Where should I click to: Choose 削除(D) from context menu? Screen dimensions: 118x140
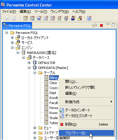click(86, 124)
